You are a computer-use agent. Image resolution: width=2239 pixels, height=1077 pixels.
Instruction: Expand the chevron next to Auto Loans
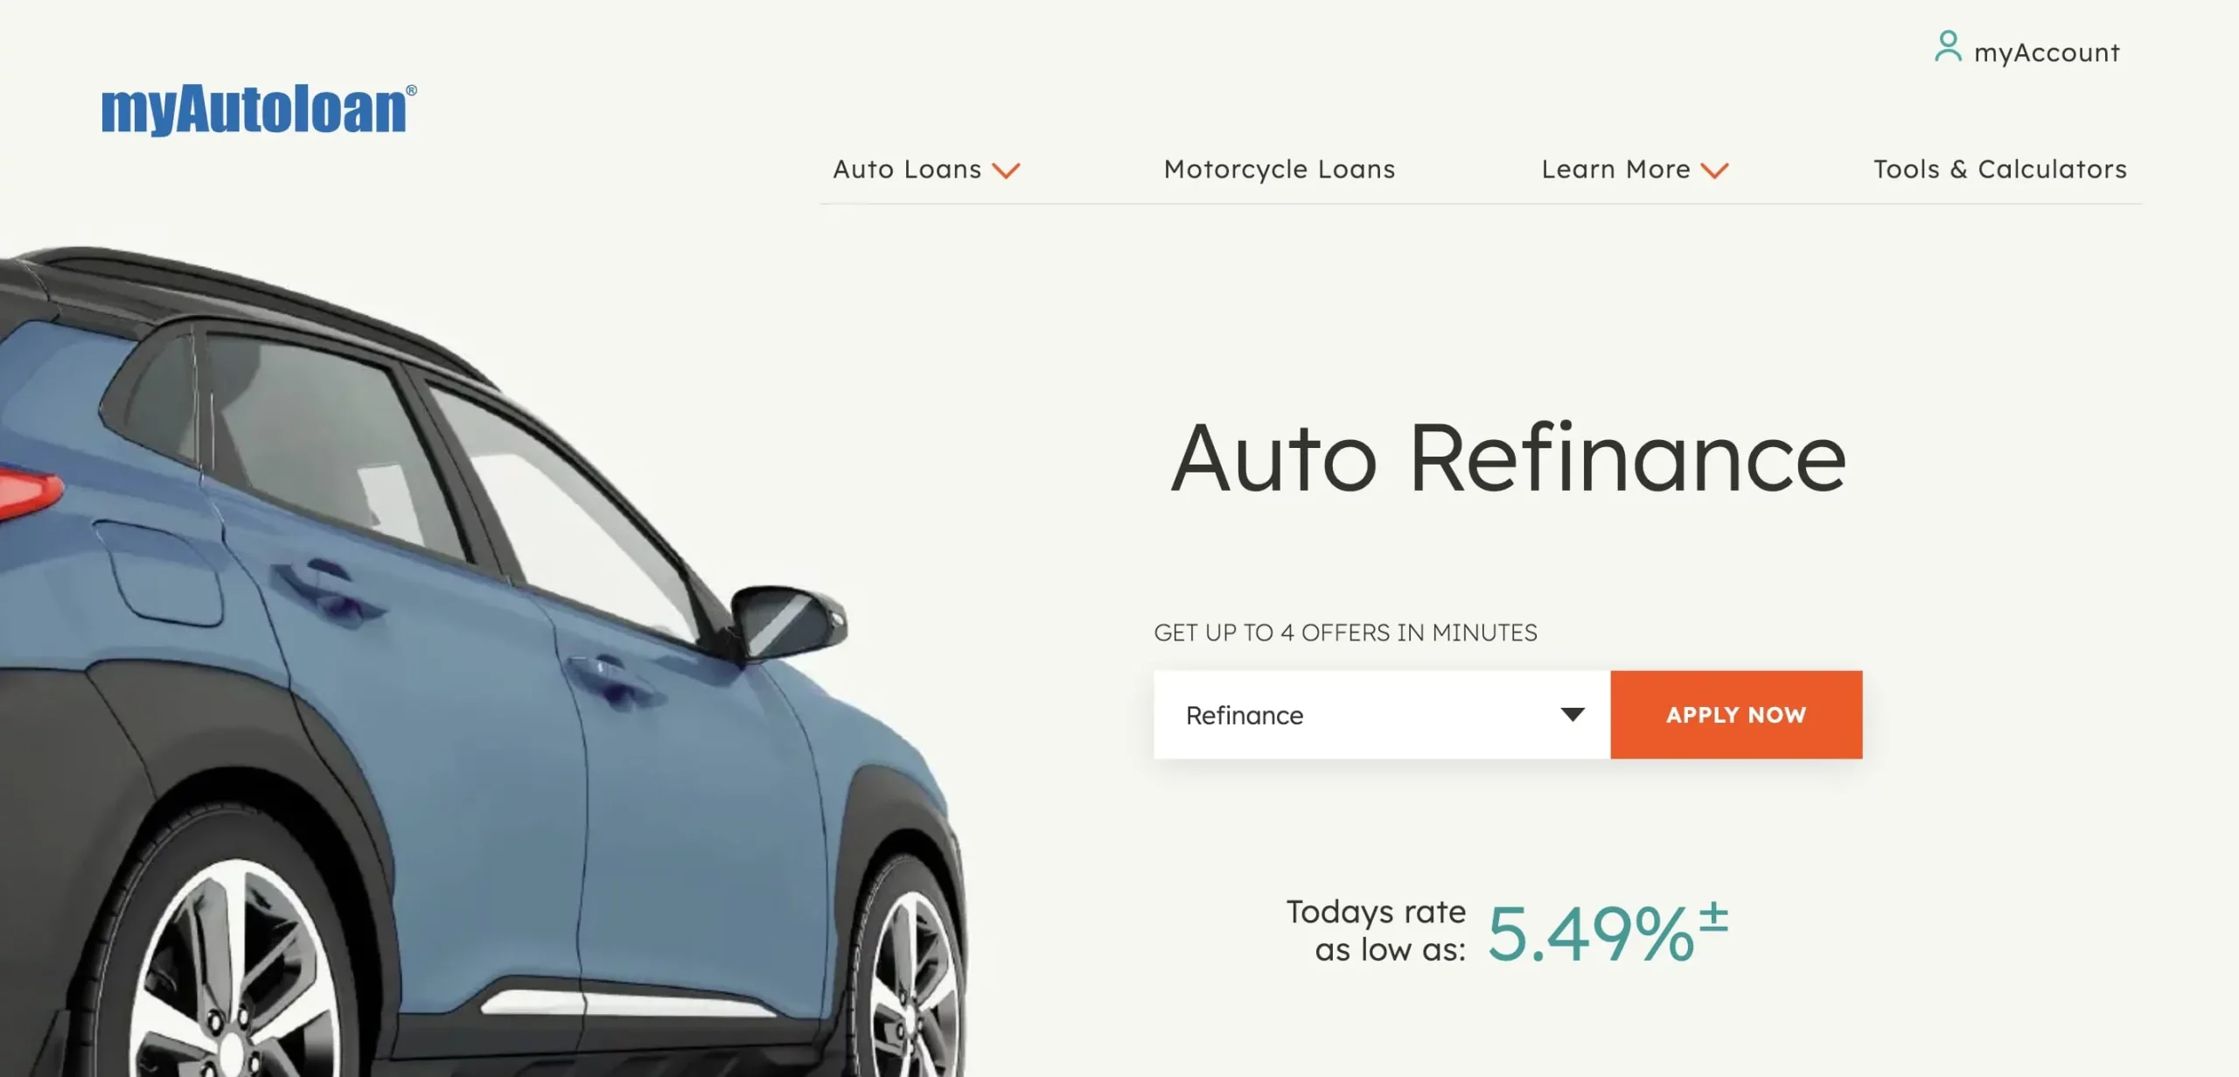click(1006, 171)
